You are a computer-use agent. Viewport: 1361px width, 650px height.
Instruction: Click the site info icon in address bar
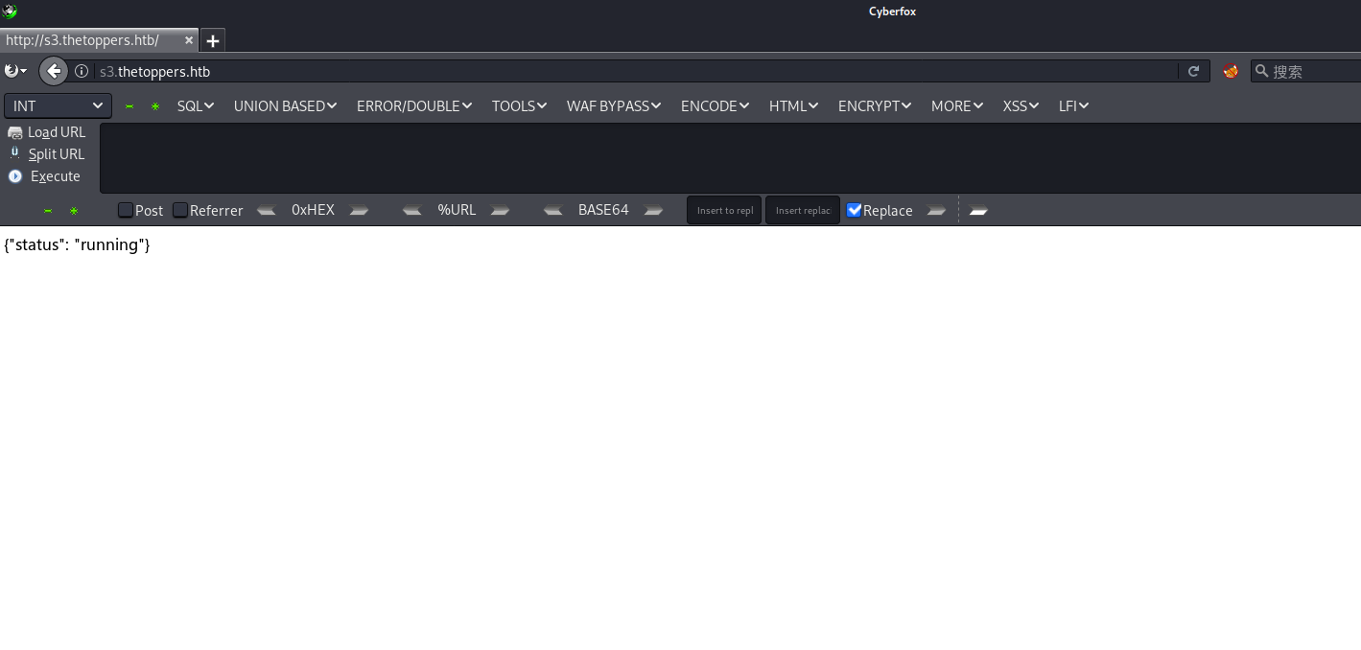[x=82, y=71]
